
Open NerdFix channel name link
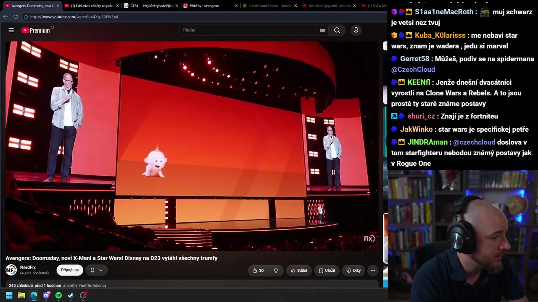click(x=28, y=268)
